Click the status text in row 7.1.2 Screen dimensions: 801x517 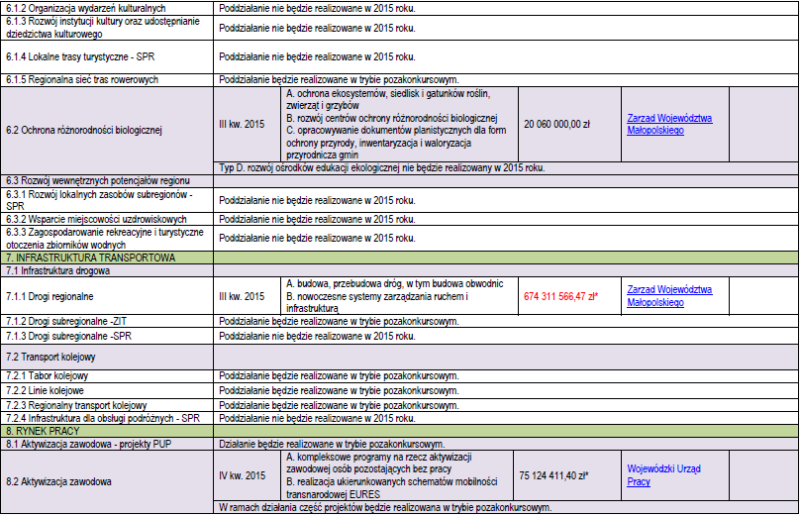[339, 321]
